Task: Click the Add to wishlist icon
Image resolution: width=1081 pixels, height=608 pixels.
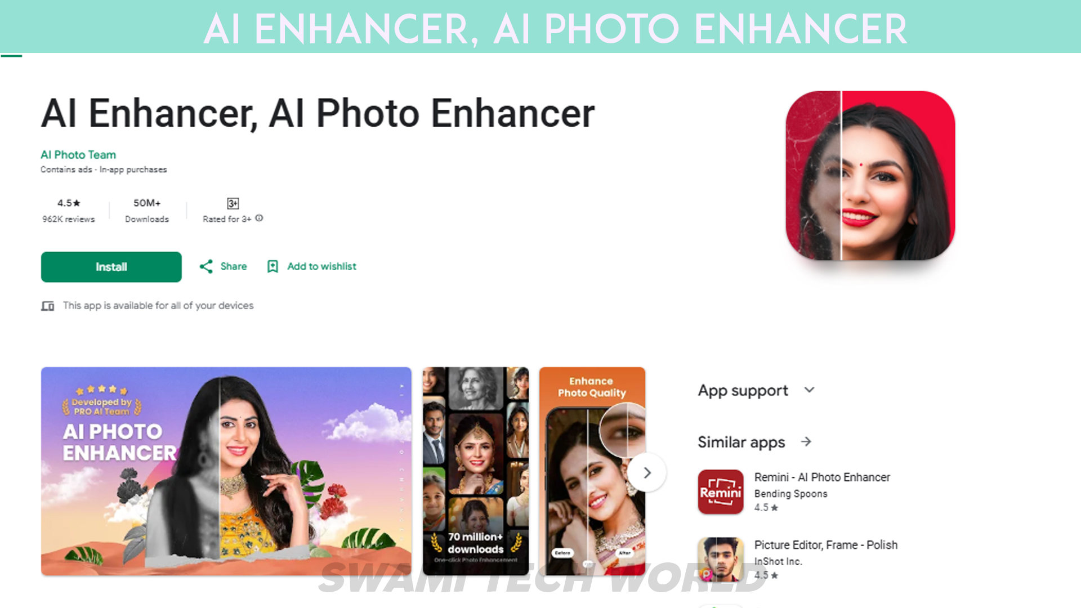Action: [273, 266]
